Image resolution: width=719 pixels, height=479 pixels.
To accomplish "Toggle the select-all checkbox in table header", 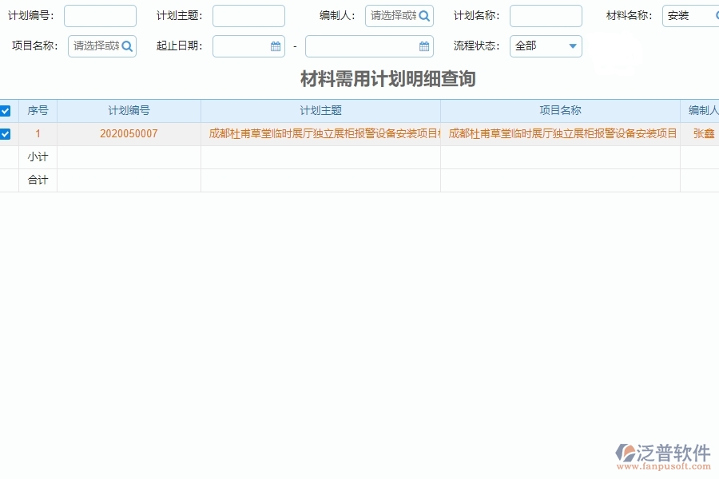I will tap(6, 110).
